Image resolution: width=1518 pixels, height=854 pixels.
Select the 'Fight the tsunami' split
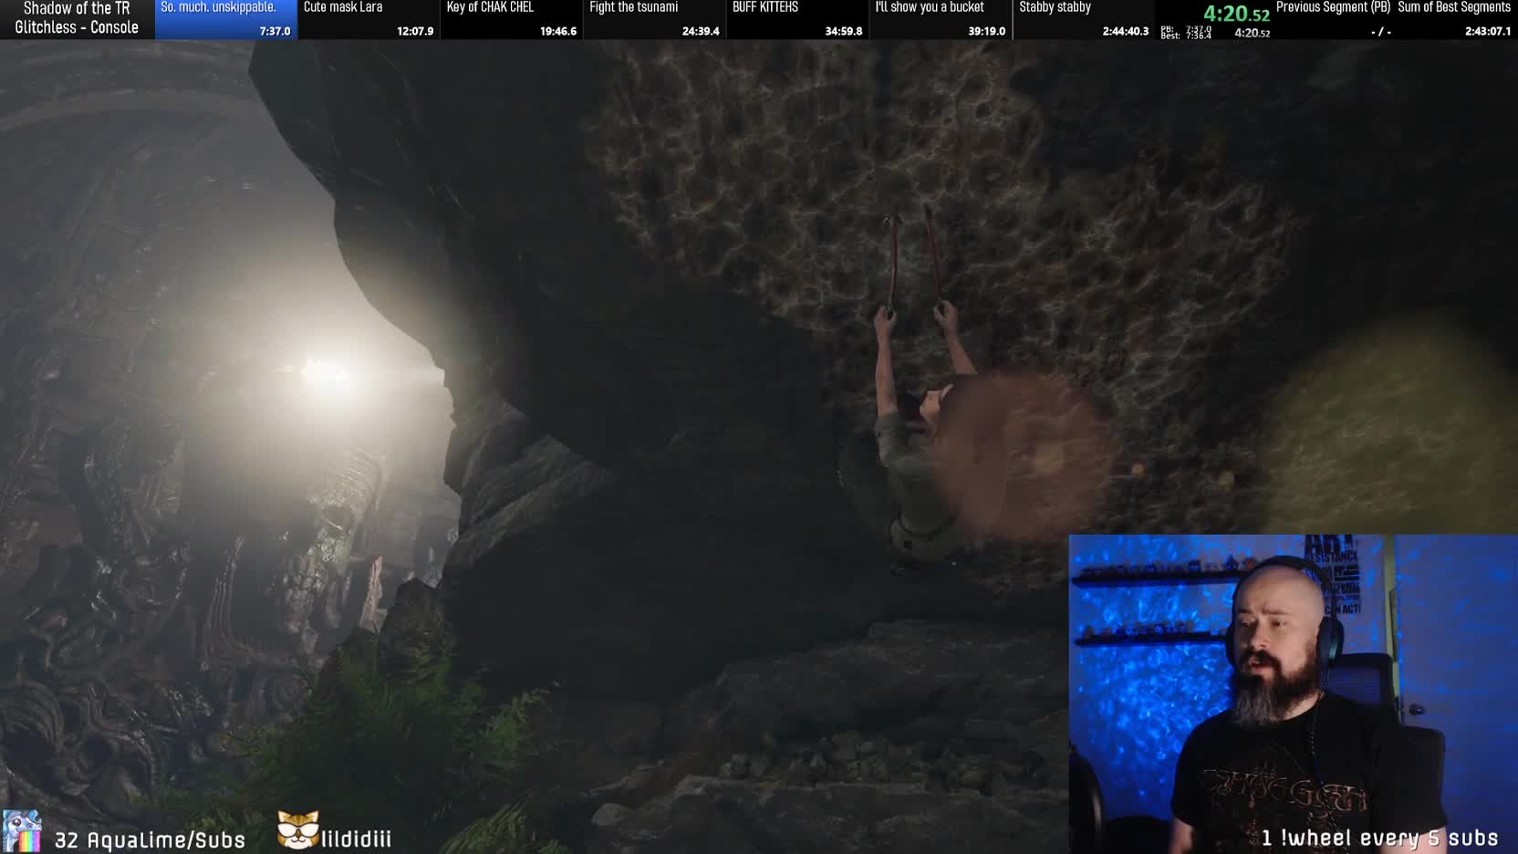click(x=654, y=19)
